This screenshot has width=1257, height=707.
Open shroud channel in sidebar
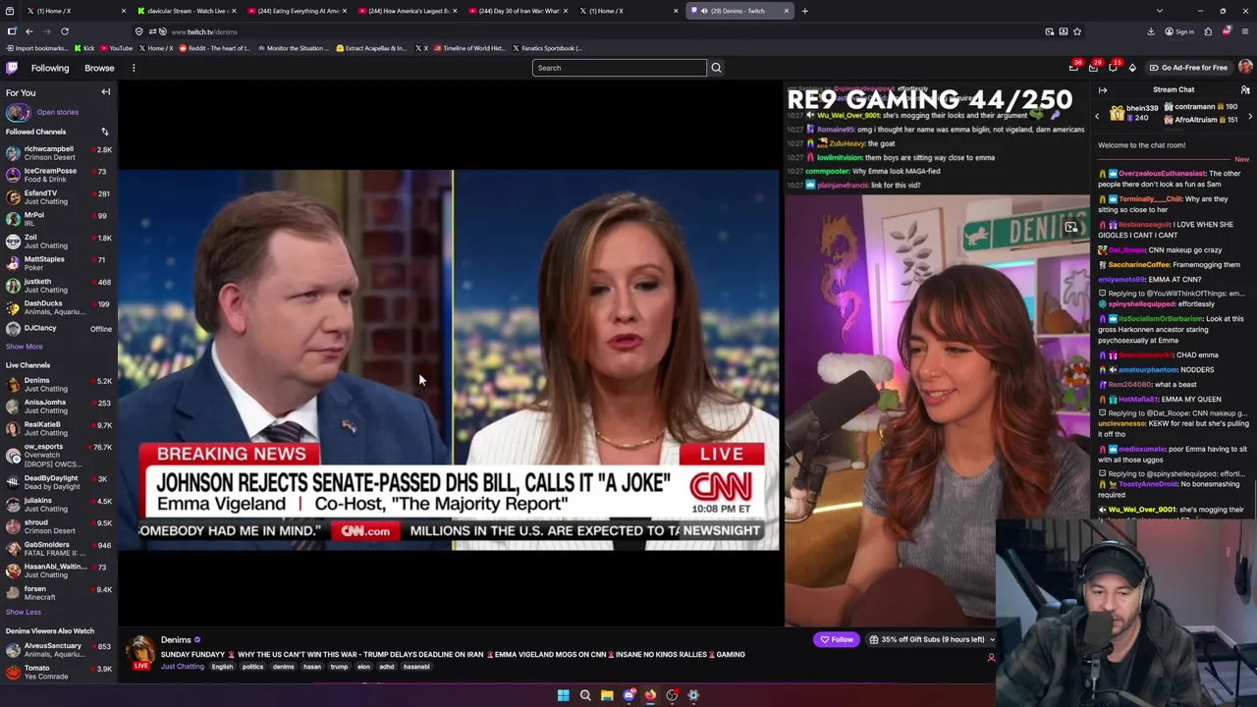coord(59,526)
